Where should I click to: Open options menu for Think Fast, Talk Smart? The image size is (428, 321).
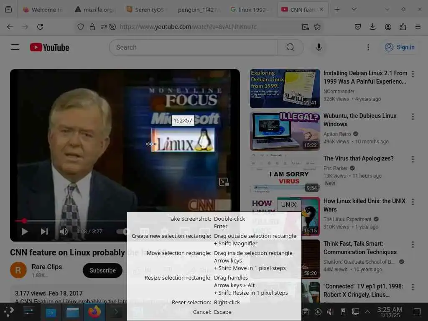tap(413, 244)
